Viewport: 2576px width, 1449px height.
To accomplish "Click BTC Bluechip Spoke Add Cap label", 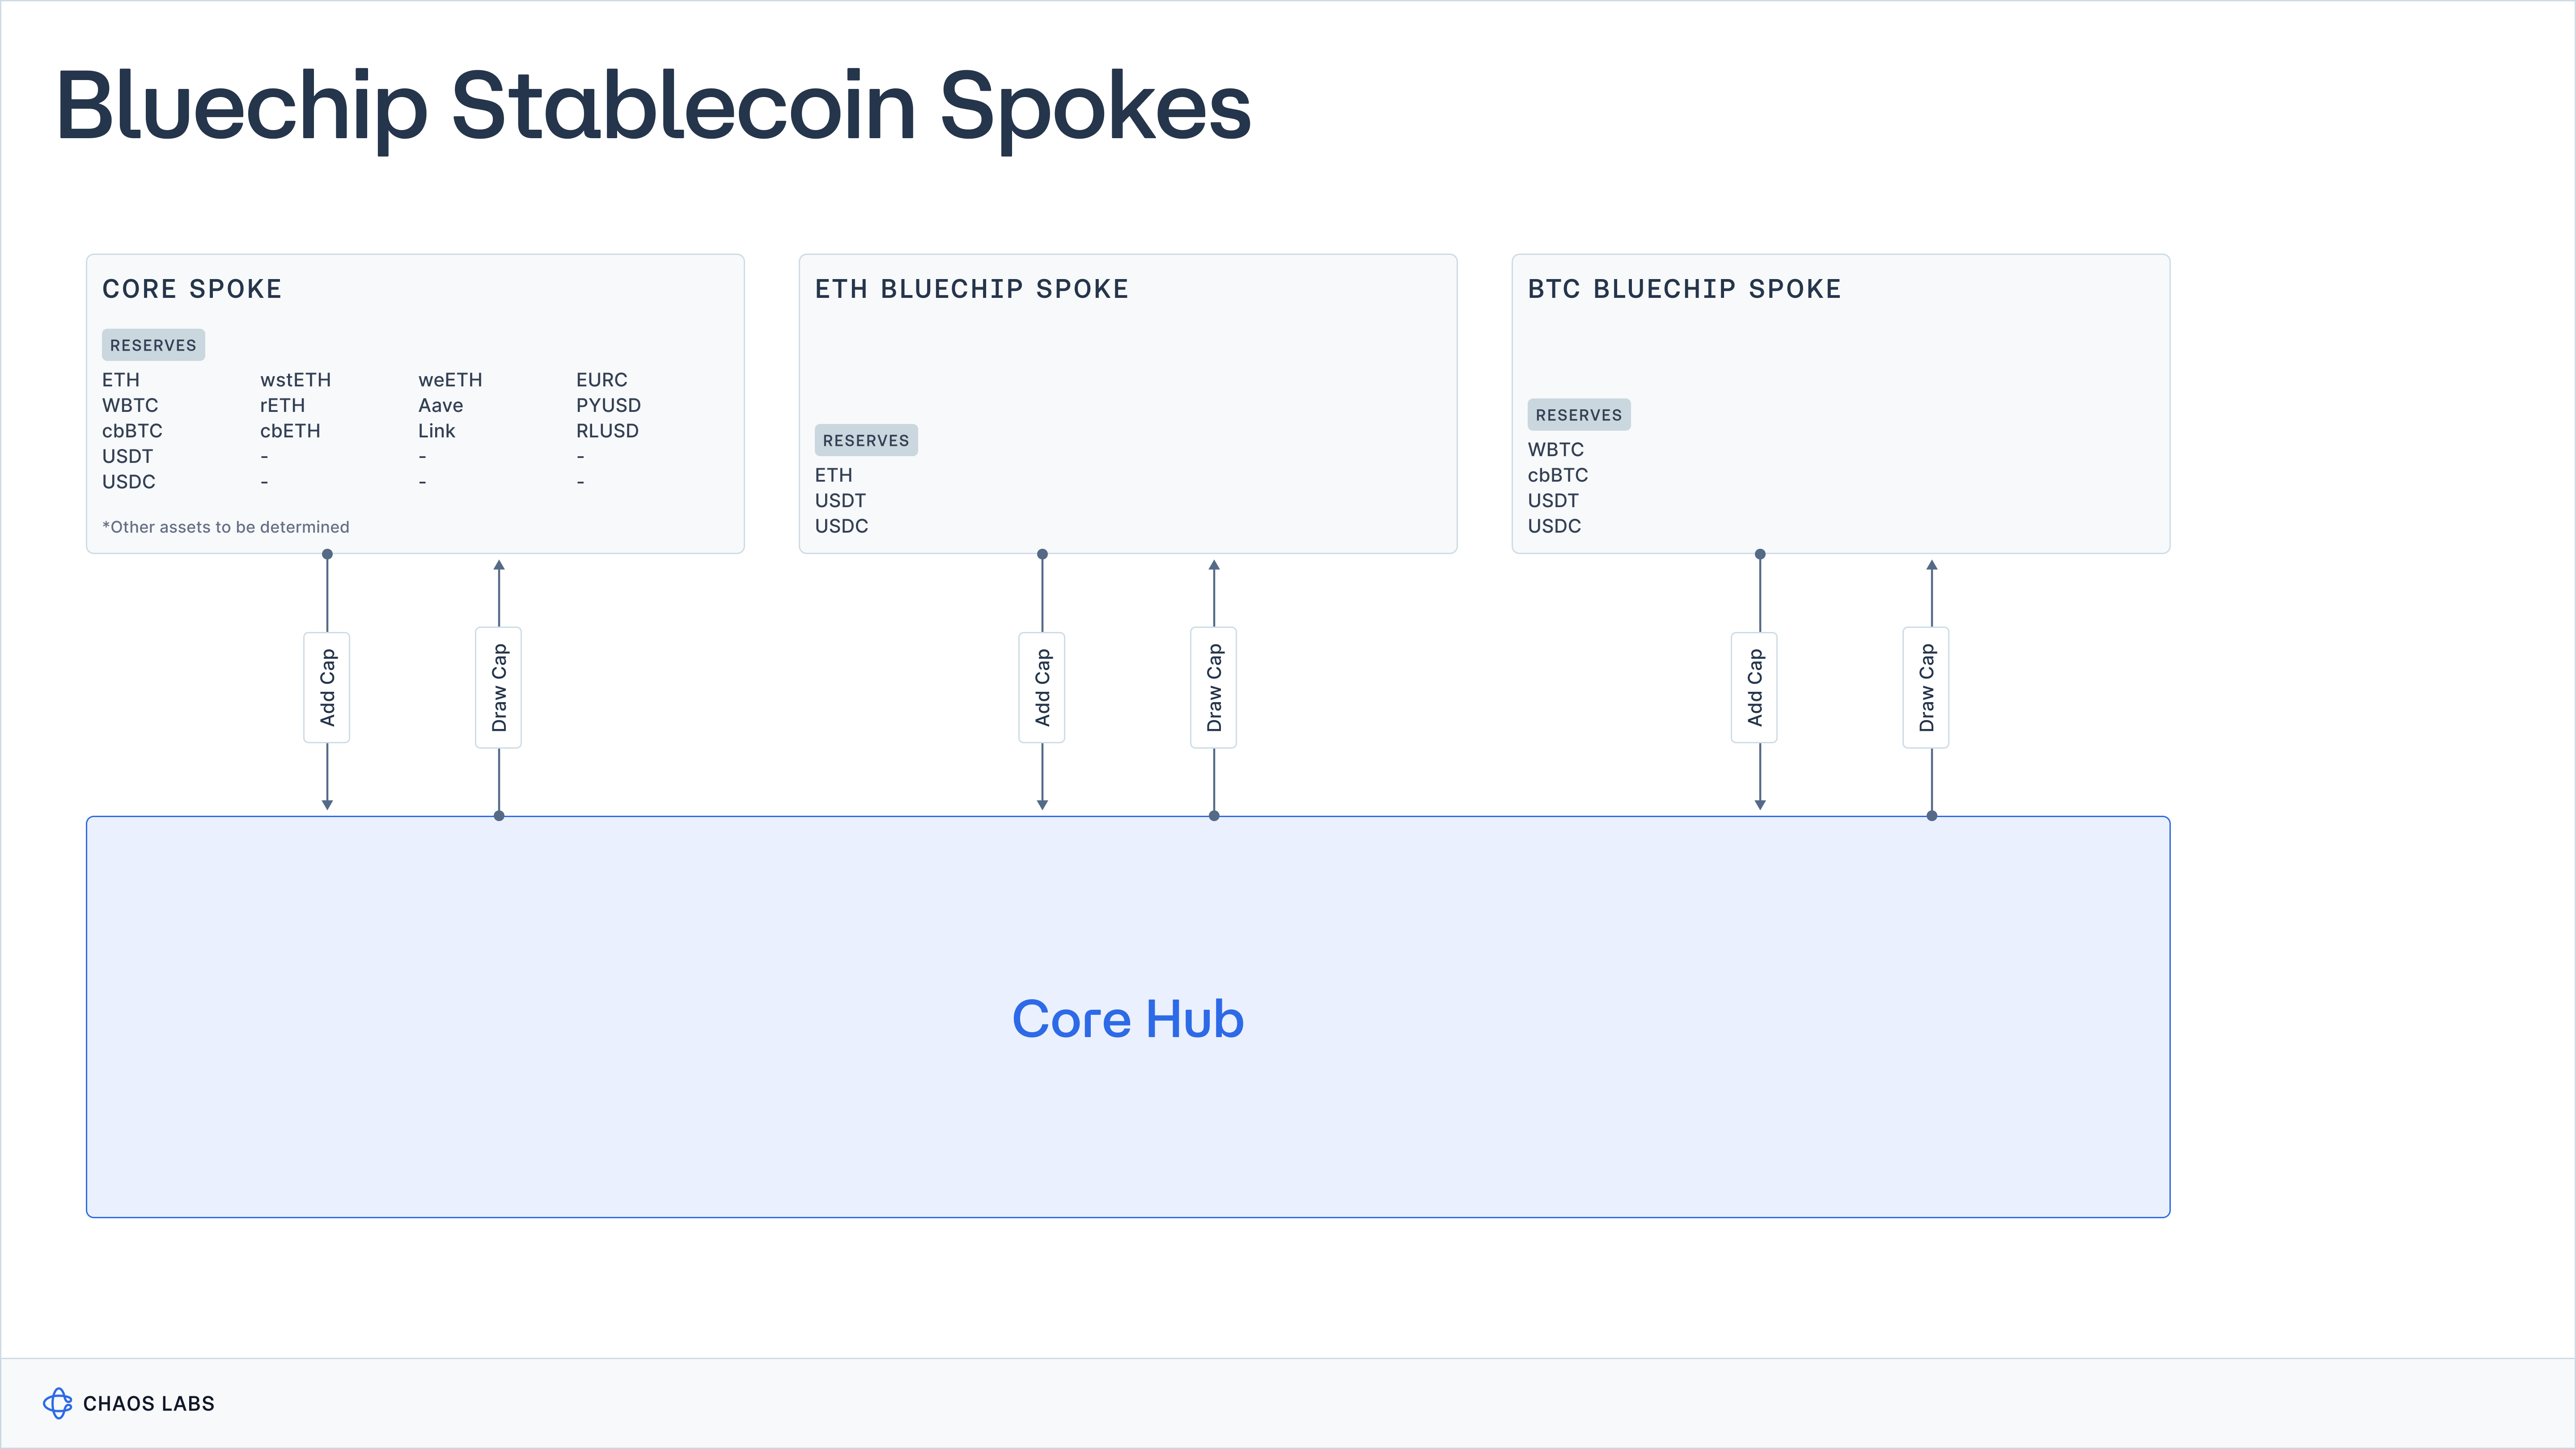I will [1755, 688].
